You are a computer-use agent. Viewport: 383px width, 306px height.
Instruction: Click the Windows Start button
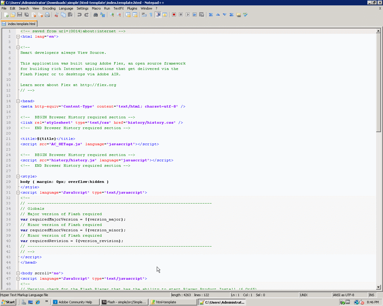click(x=8, y=302)
